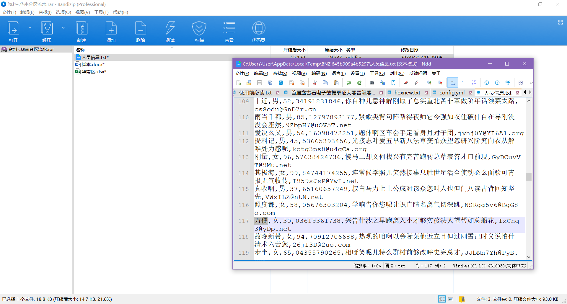The height and width of the screenshot is (304, 567).
Task: Click the save floppy disk icon in Ndd
Action: point(260,83)
